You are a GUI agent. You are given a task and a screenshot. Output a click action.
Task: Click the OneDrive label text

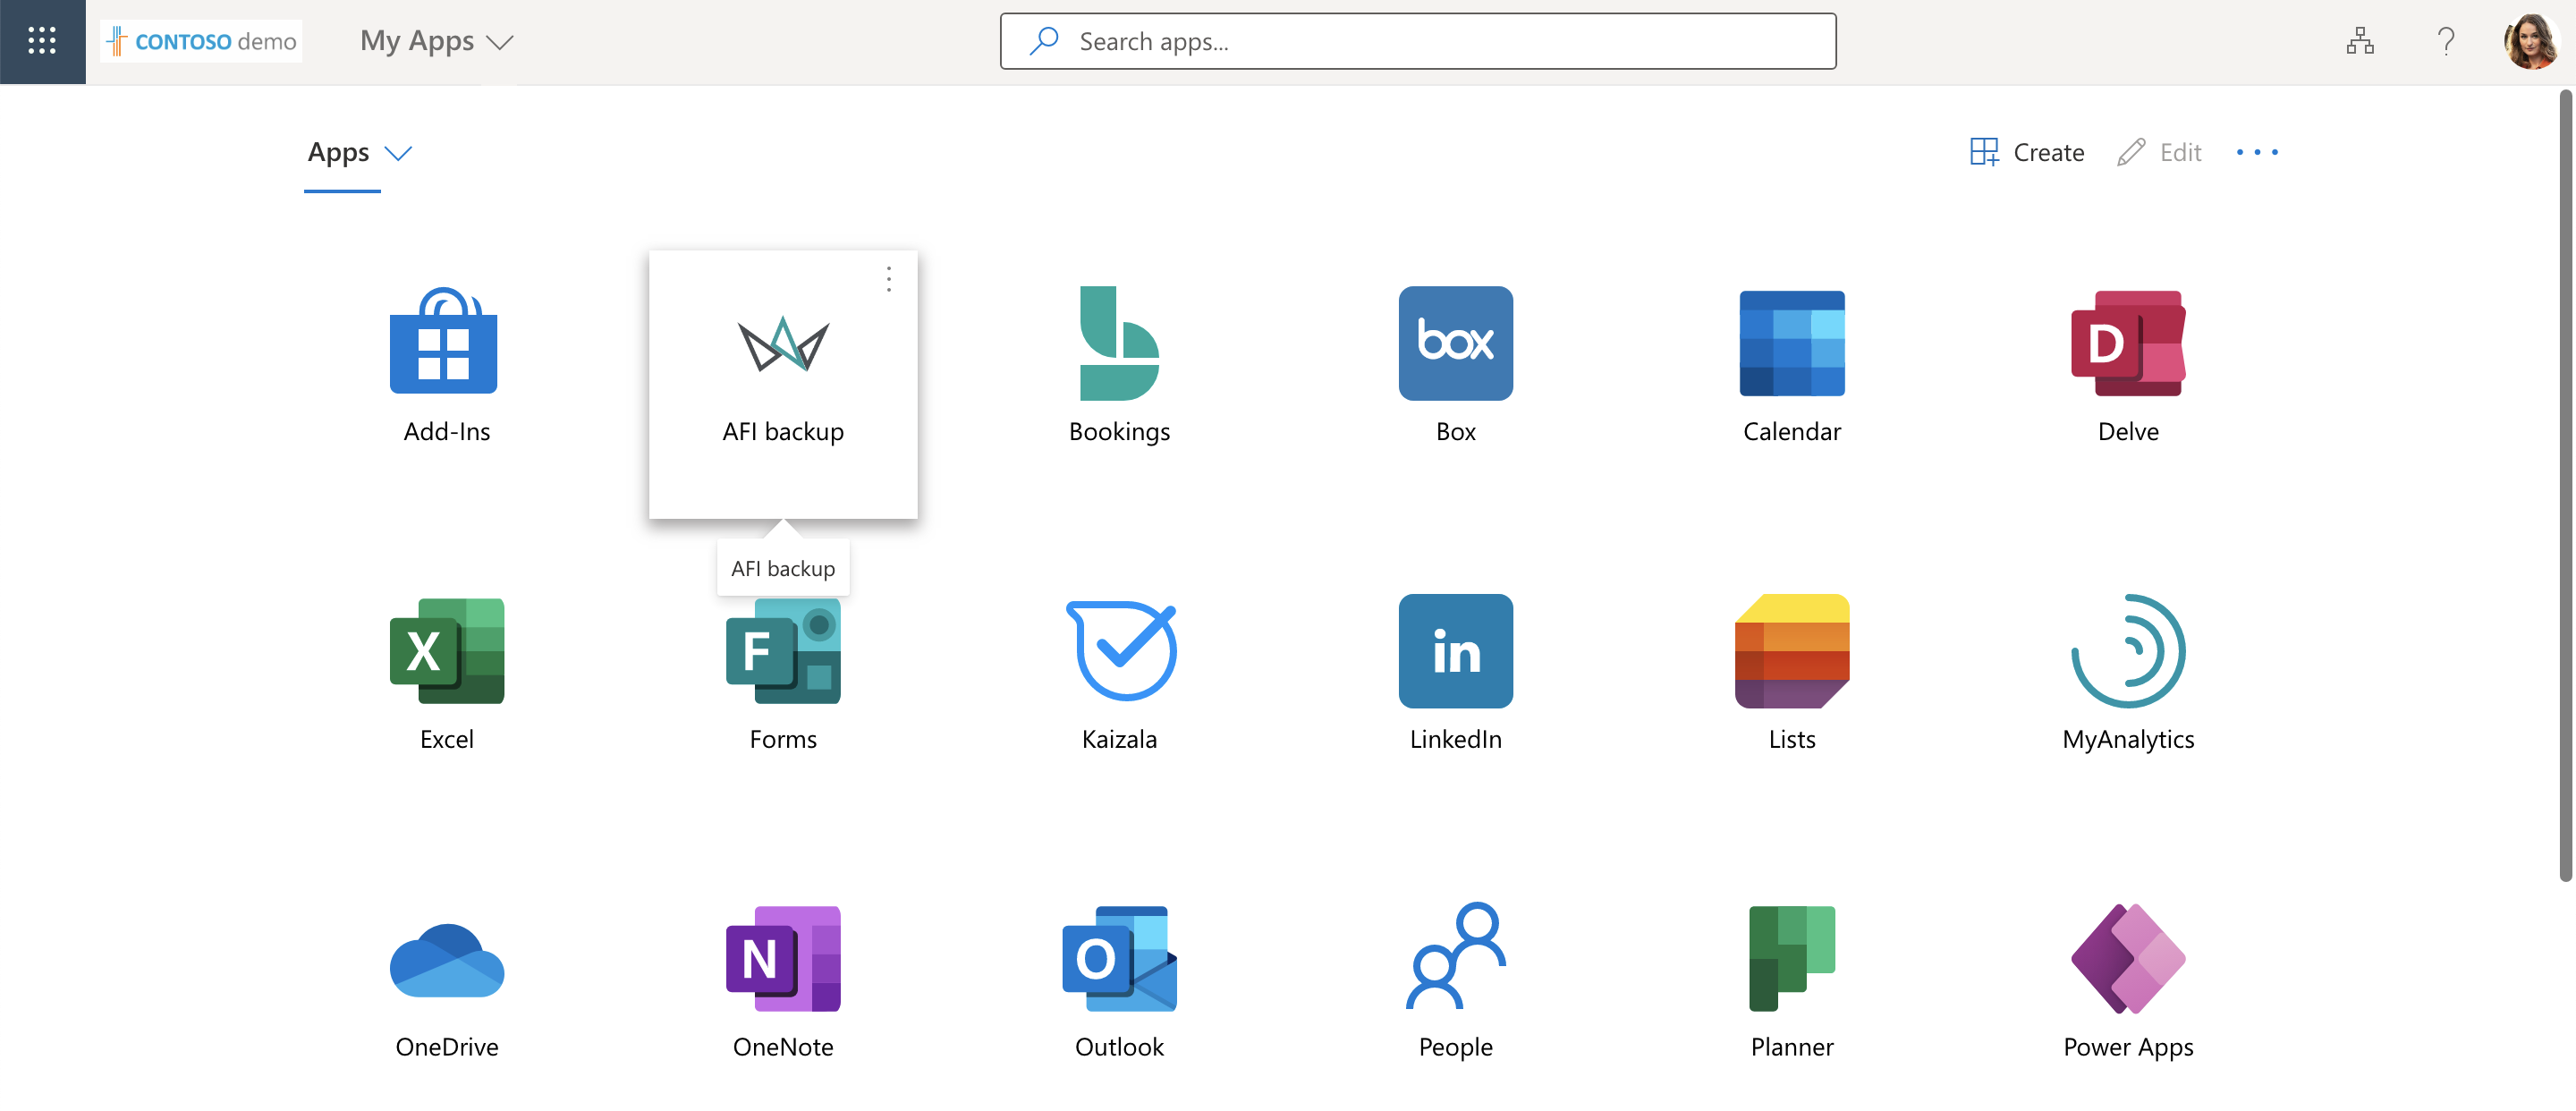click(x=446, y=1047)
